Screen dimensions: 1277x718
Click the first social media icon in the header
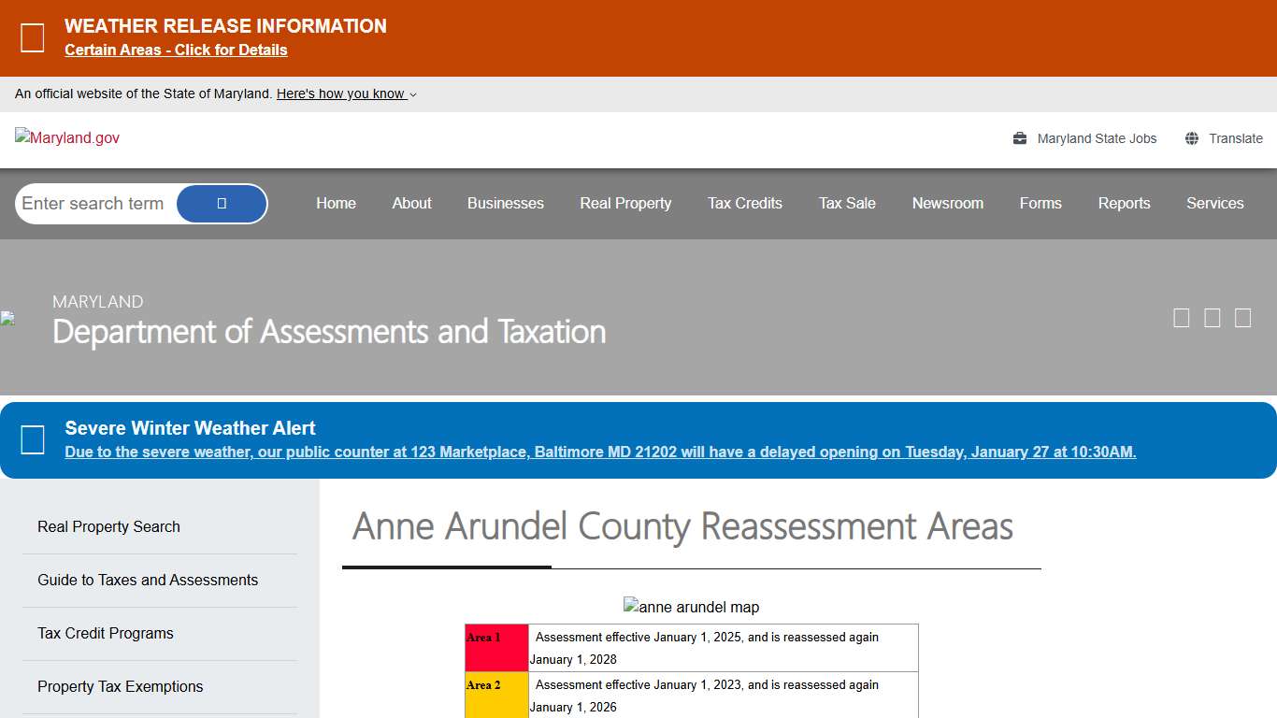pos(1181,318)
